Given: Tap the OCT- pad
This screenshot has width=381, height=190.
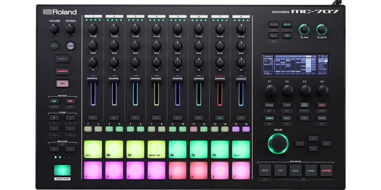Looking at the screenshot, I should coord(93,149).
